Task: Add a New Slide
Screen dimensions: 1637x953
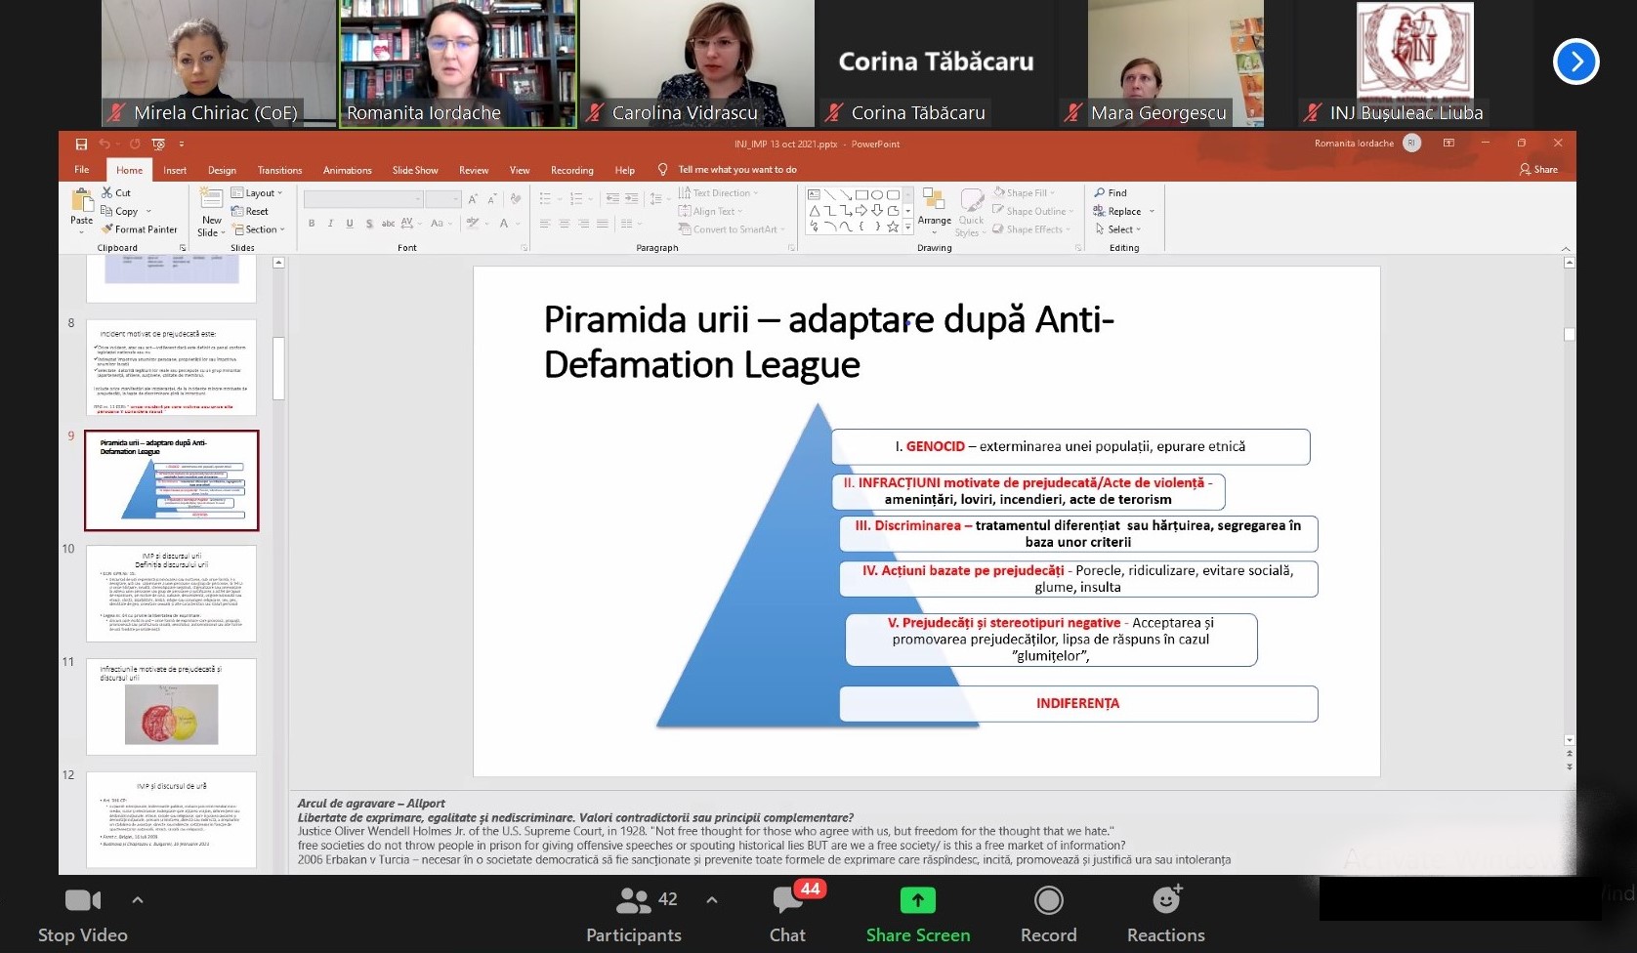Action: point(211,212)
